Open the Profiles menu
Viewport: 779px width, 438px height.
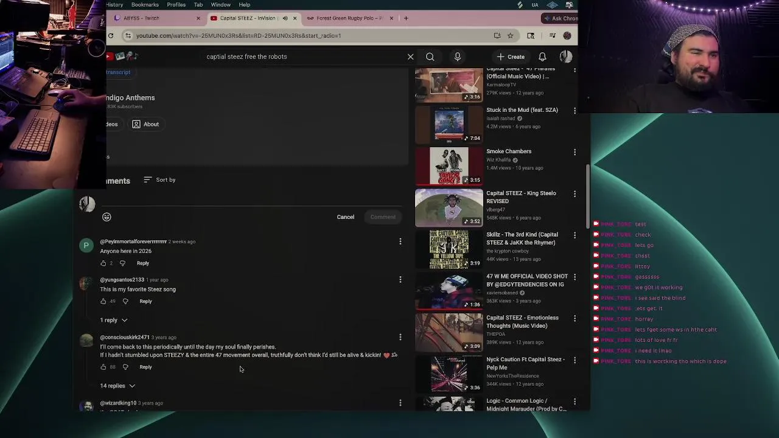point(176,5)
